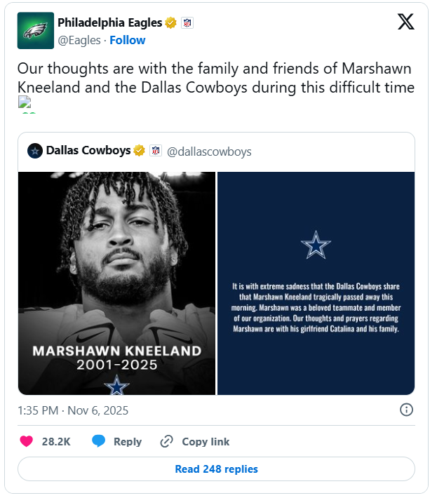This screenshot has width=430, height=498.
Task: Open the X logo link
Action: [x=406, y=22]
